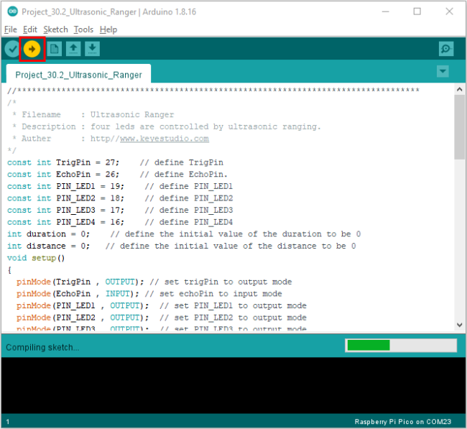Click the Arduino logo in the title bar
The image size is (467, 429).
12,11
